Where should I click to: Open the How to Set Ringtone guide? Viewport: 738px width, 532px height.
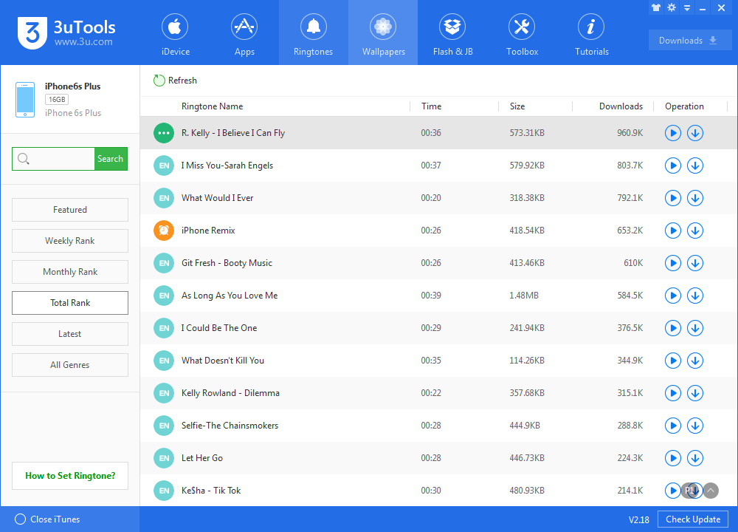tap(70, 476)
